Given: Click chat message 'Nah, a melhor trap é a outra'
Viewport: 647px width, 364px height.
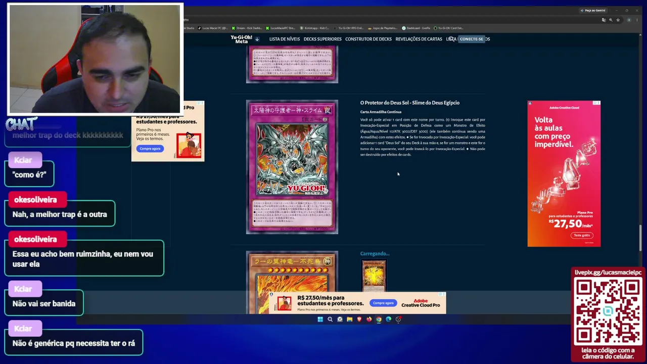Looking at the screenshot, I should 60,214.
